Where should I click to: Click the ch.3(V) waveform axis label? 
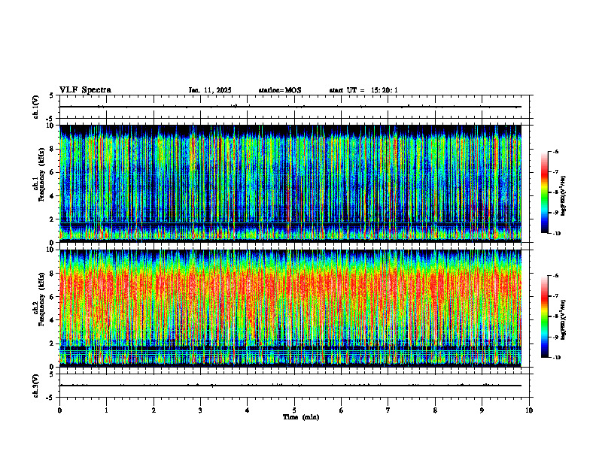[35, 386]
